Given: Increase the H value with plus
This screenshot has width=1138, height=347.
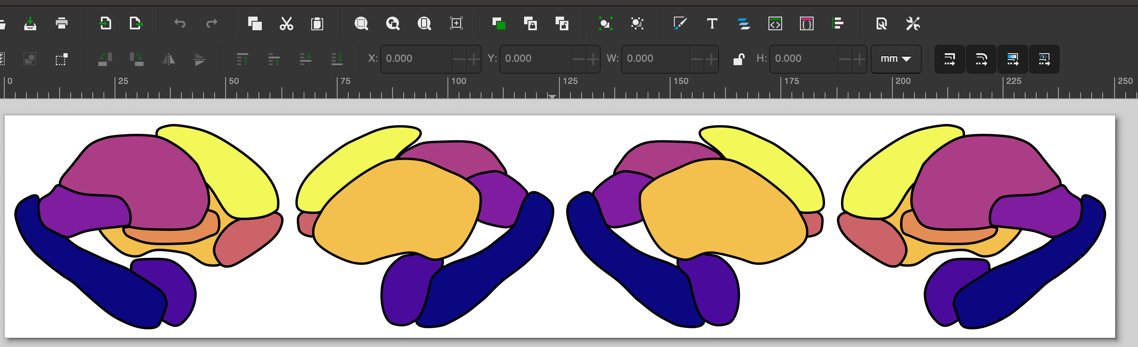Looking at the screenshot, I should click(x=859, y=58).
